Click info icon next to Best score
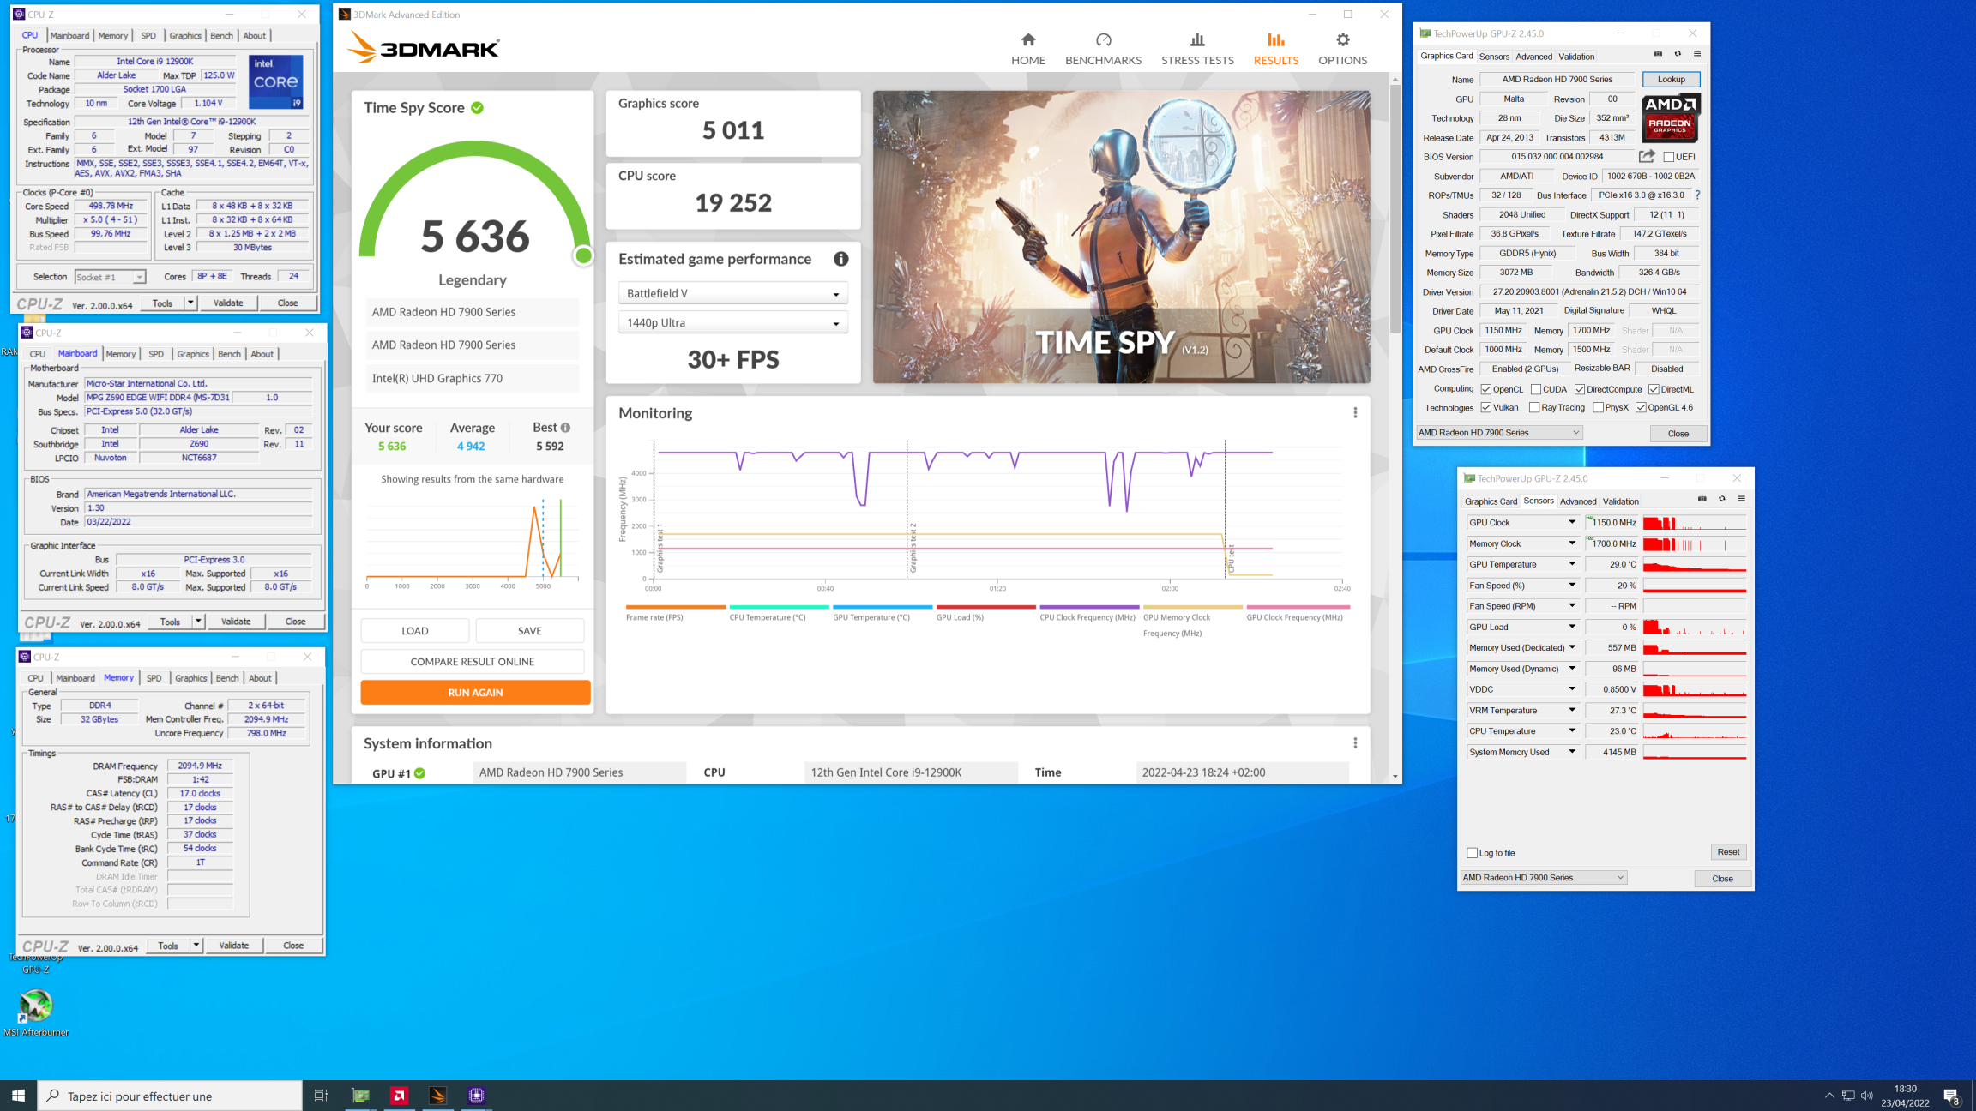Screen dimensions: 1976x1111 (565, 428)
